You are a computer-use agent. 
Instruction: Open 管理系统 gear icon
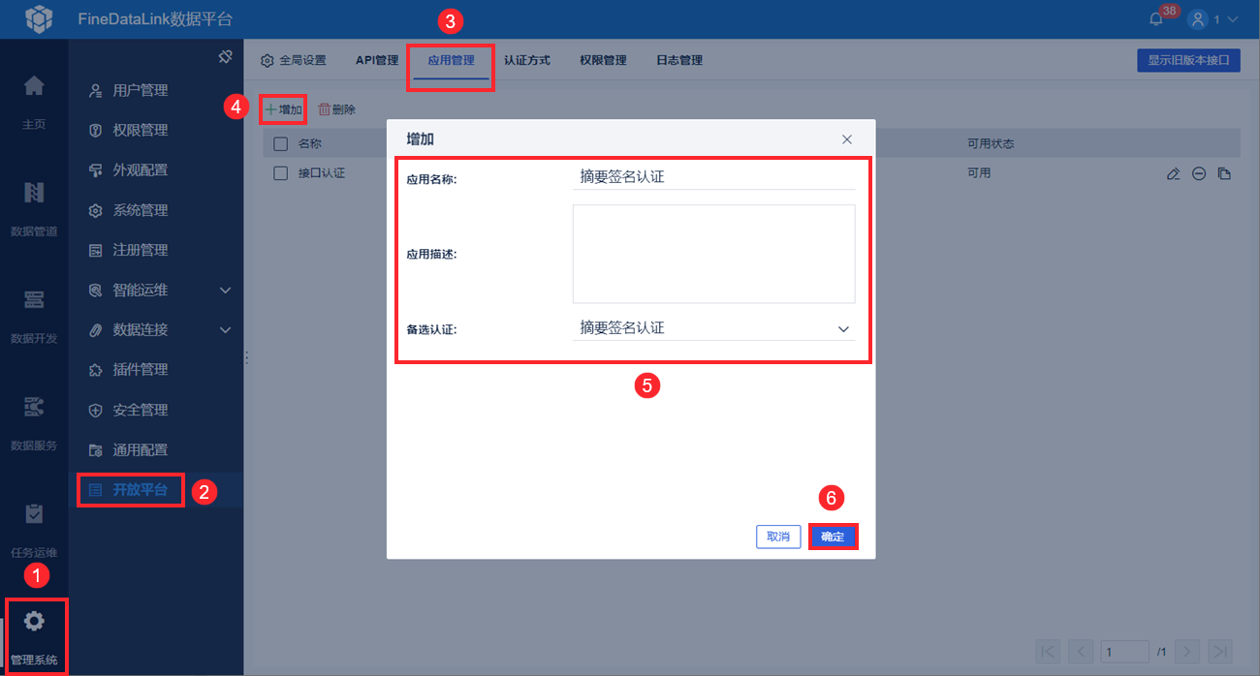click(34, 621)
